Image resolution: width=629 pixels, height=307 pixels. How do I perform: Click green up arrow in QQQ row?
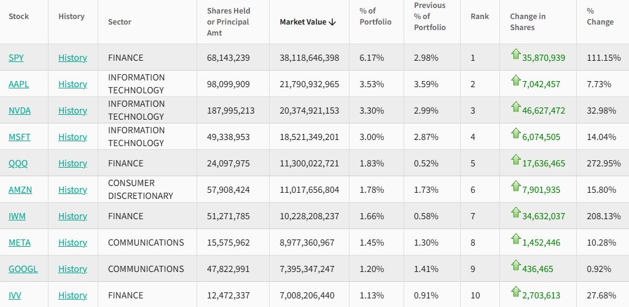[515, 161]
